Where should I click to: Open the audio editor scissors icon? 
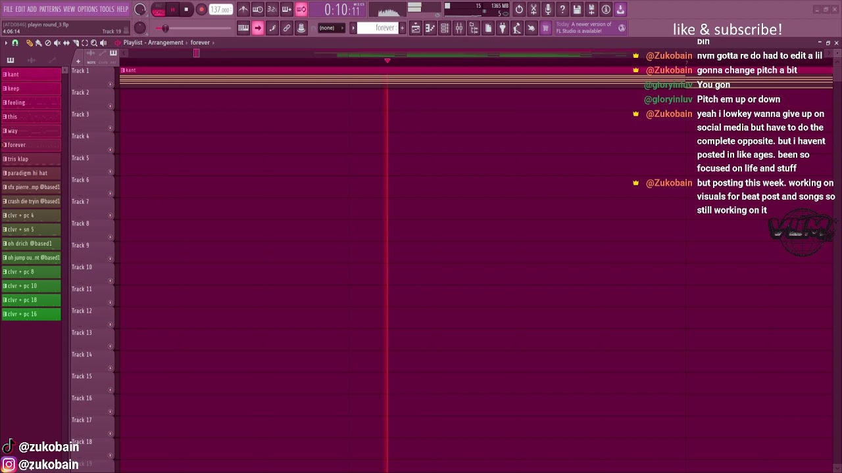(x=533, y=9)
